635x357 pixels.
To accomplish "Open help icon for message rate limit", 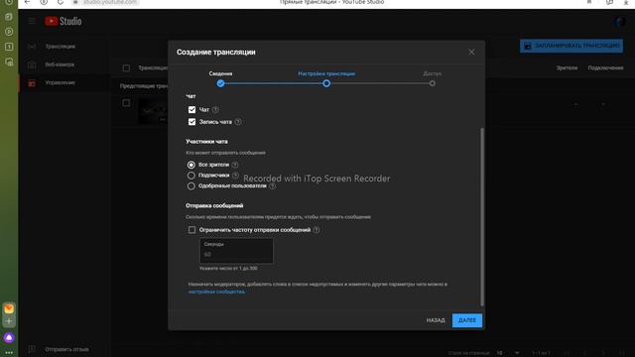I will [317, 230].
